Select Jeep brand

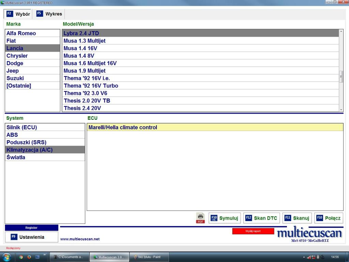click(x=32, y=71)
